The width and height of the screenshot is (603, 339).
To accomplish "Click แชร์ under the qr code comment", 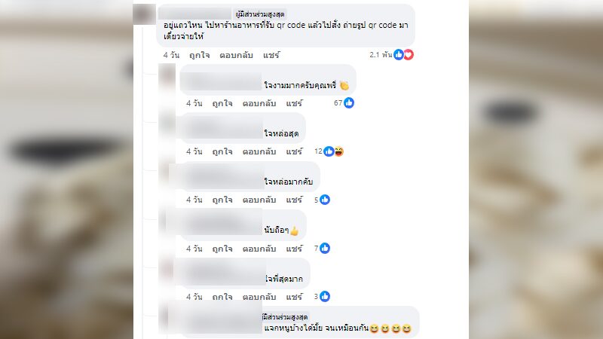I will [x=271, y=55].
